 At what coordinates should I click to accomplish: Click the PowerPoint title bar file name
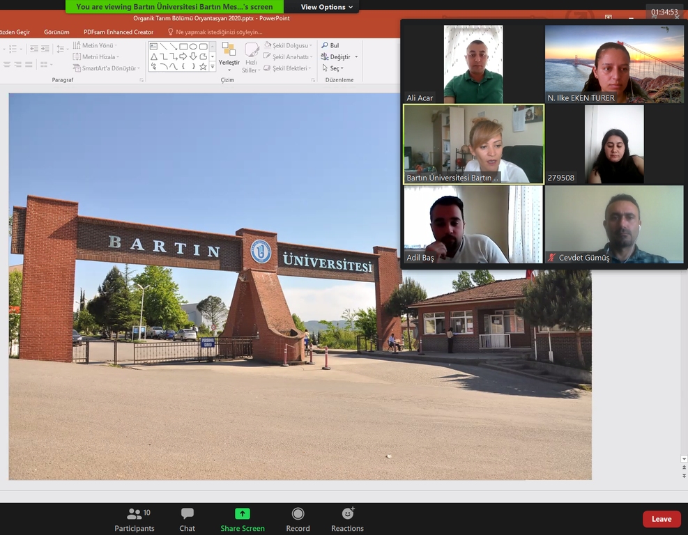[211, 18]
